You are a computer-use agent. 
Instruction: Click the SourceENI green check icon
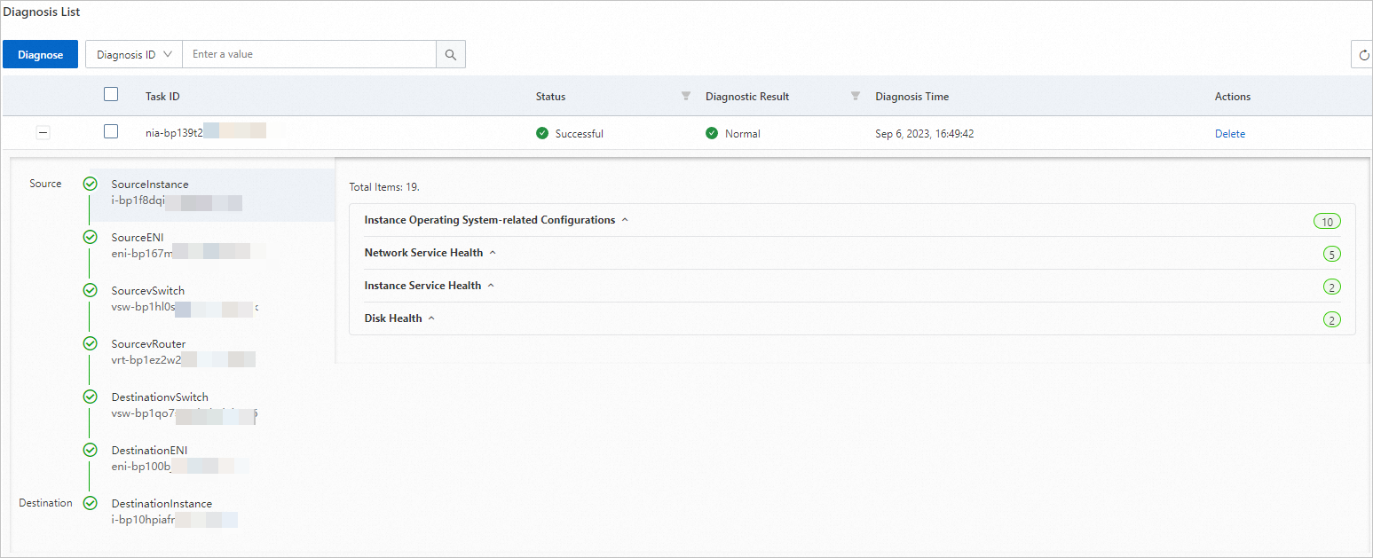click(x=90, y=237)
